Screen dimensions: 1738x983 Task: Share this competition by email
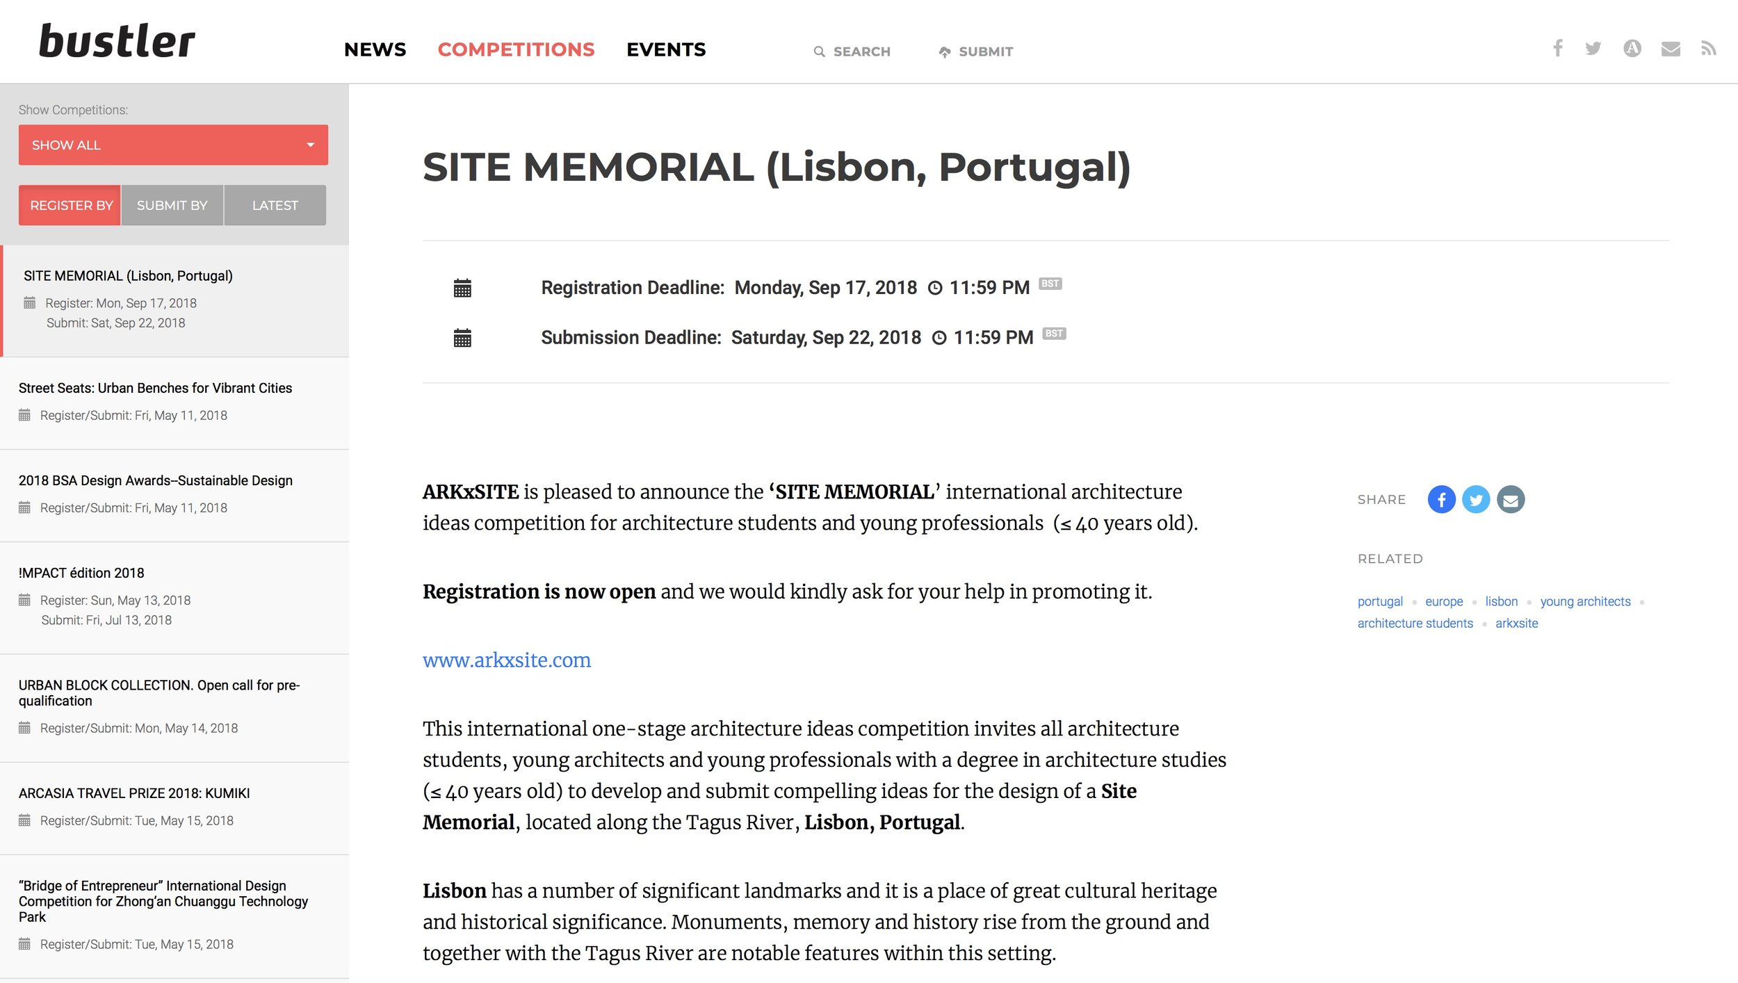pos(1511,499)
